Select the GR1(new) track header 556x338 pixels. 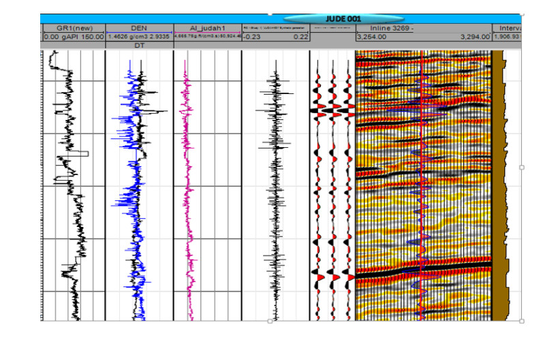click(x=72, y=28)
